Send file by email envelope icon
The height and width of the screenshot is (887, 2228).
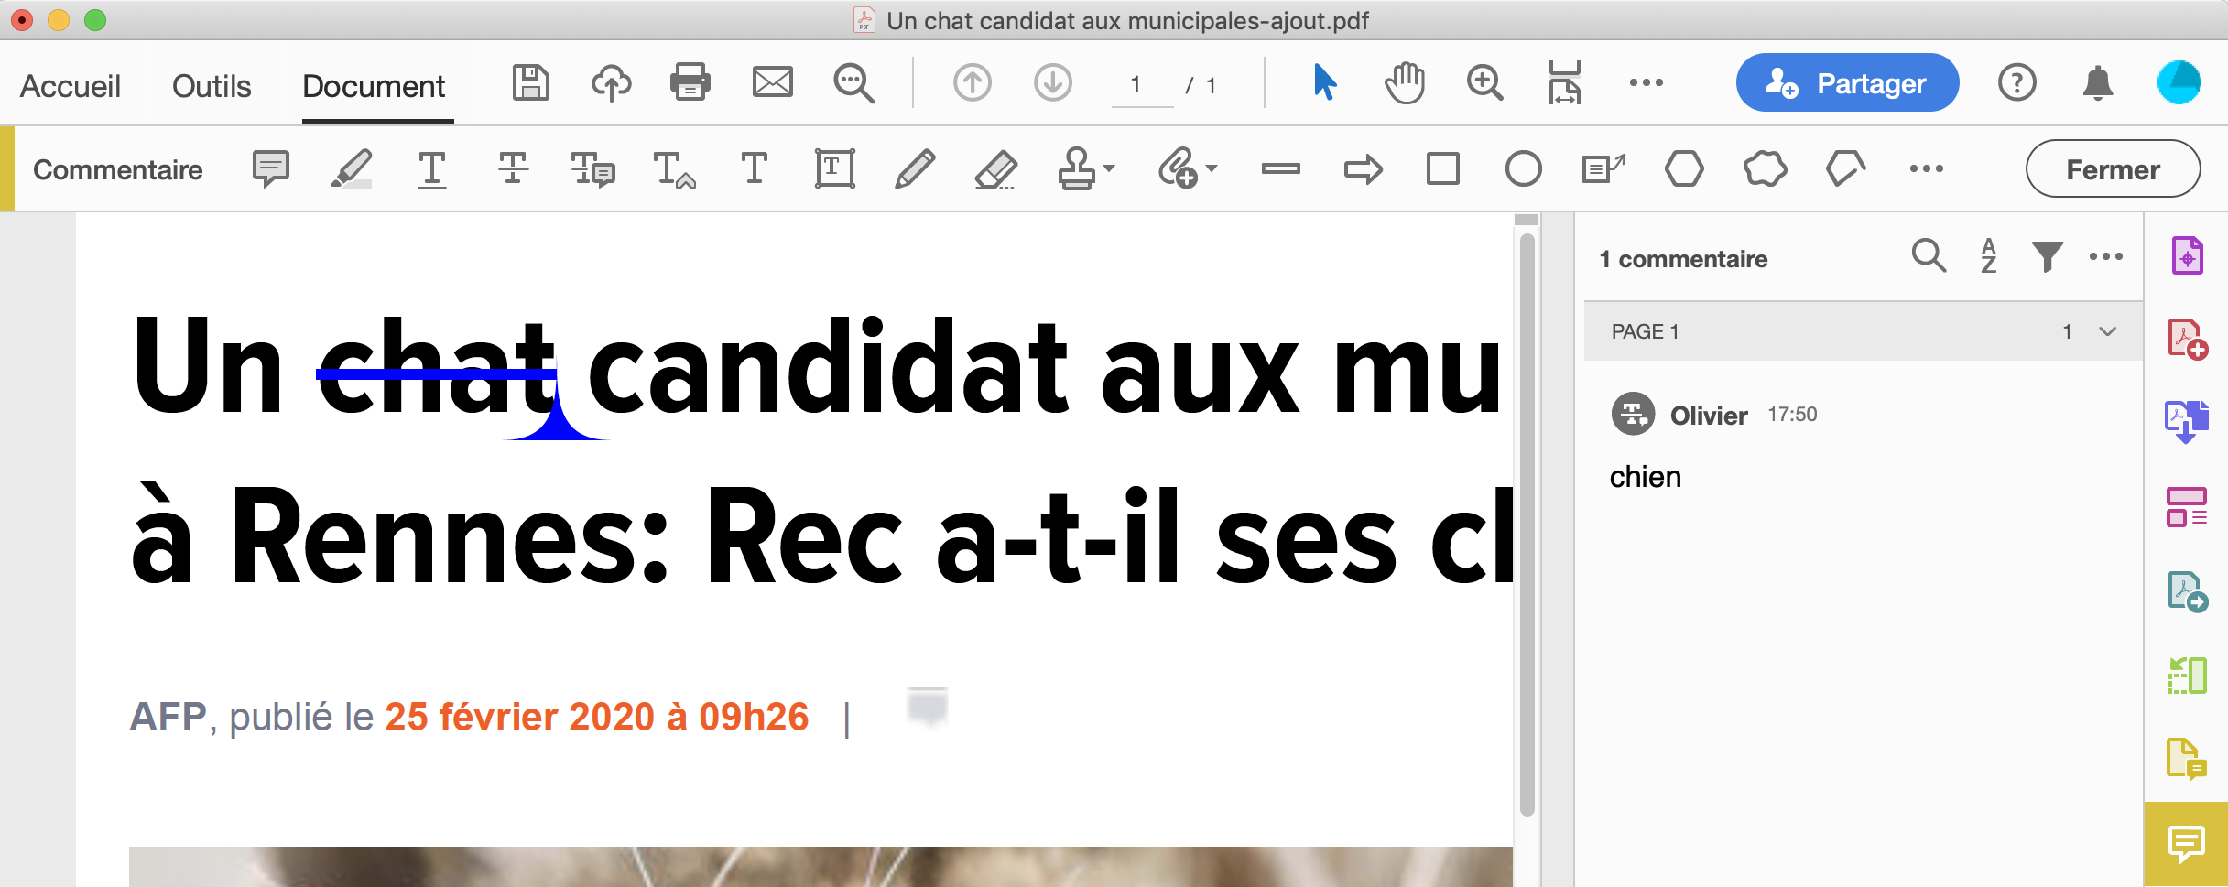[x=773, y=82]
